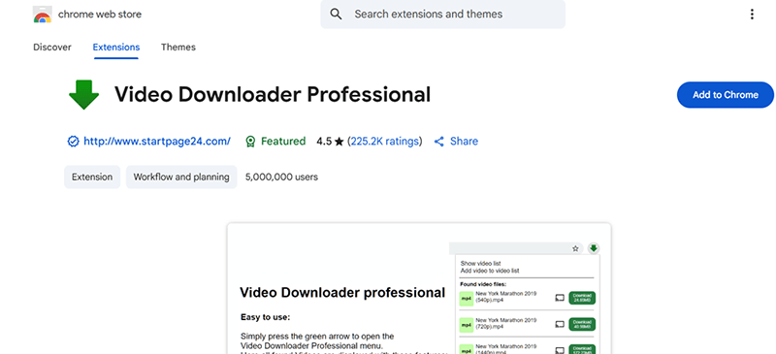Image resolution: width=776 pixels, height=354 pixels.
Task: Click 'Video Downloader professional' title in preview
Action: [342, 293]
